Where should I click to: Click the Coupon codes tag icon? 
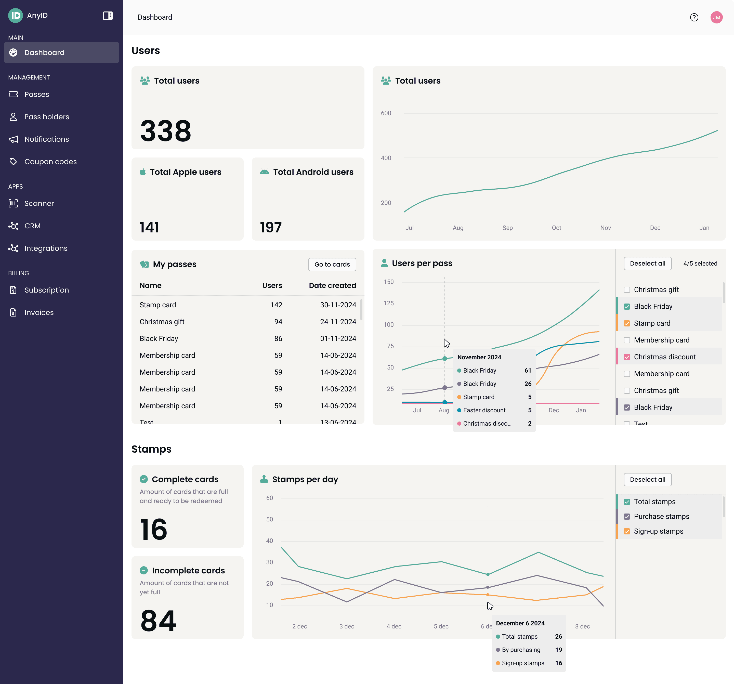tap(13, 162)
